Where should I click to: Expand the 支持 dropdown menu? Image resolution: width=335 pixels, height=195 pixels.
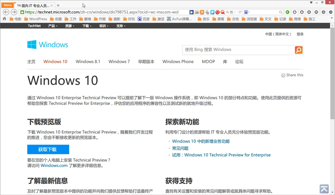(x=121, y=26)
